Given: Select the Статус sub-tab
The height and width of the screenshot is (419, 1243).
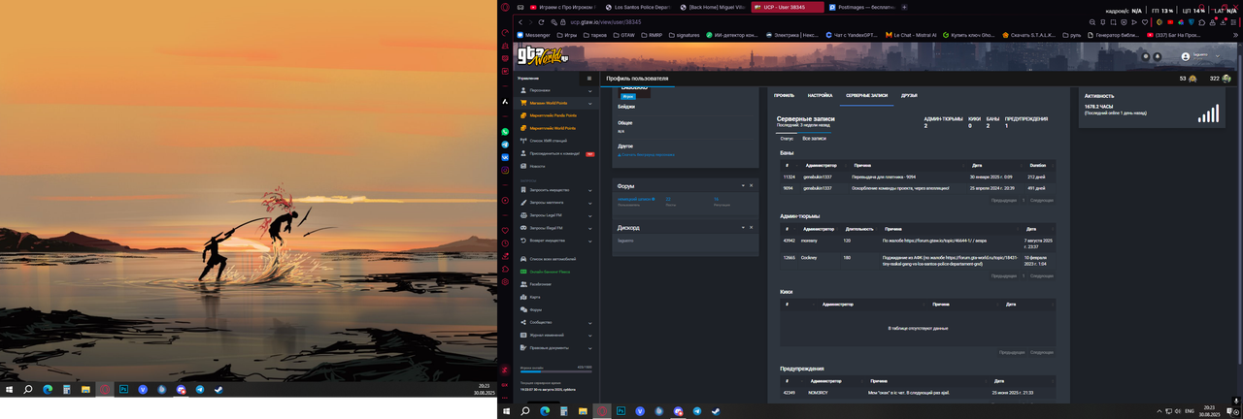Looking at the screenshot, I should click(x=787, y=139).
